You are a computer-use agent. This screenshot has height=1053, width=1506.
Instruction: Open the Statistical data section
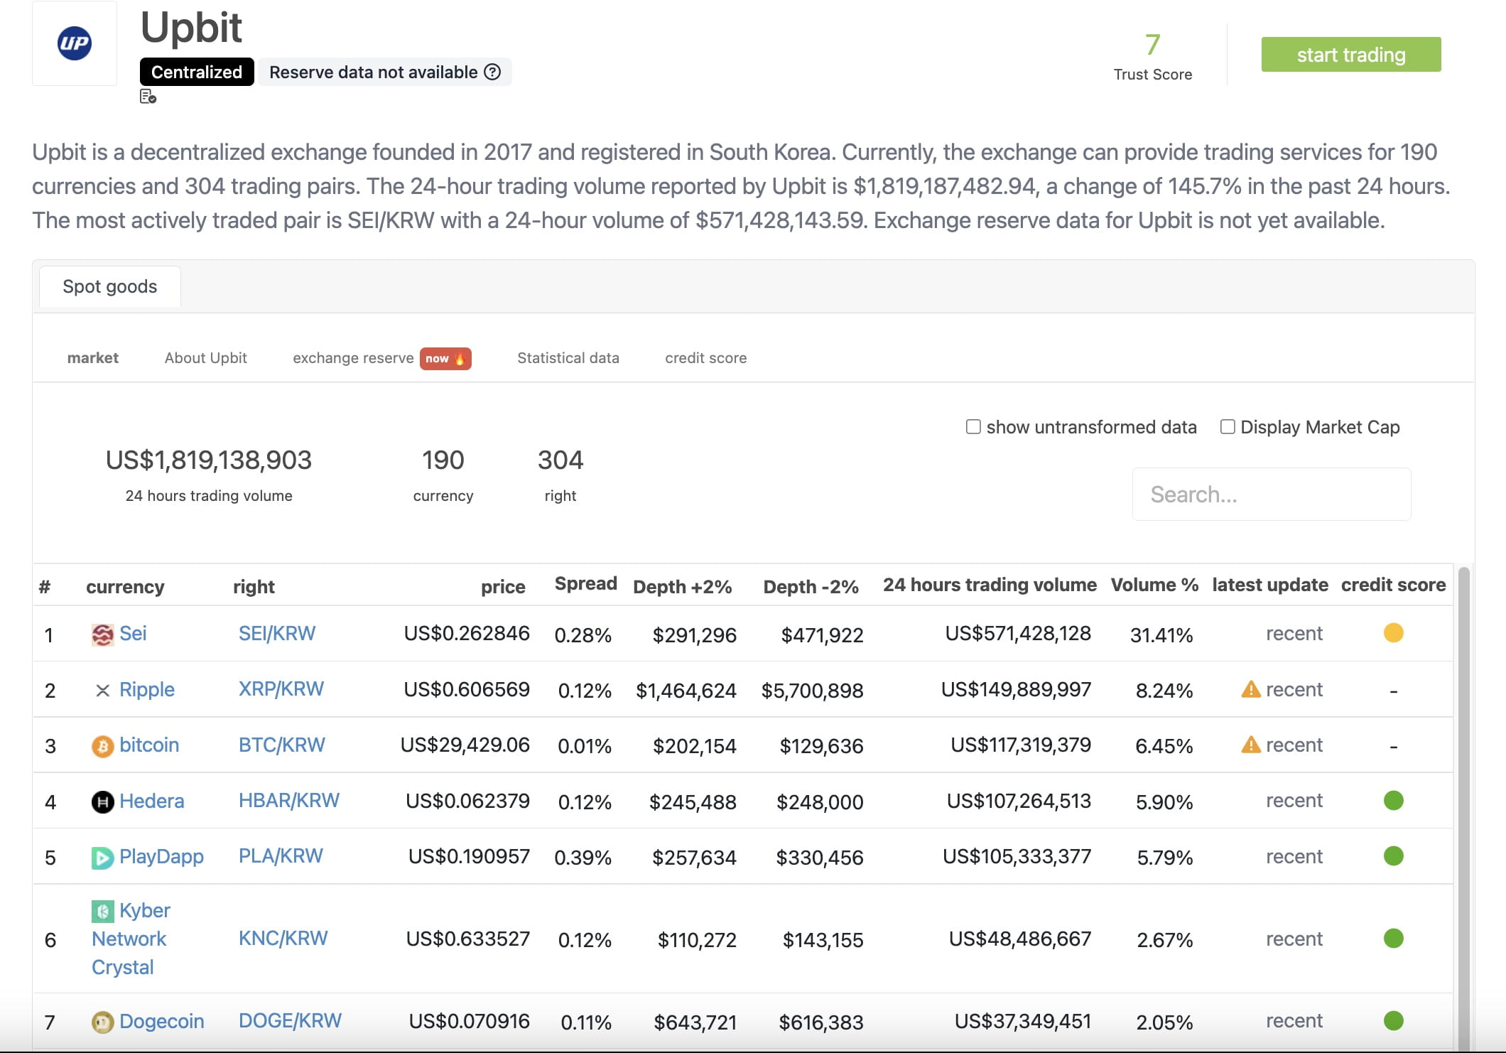click(x=568, y=358)
